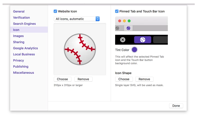
Task: Click the large baseball website icon preview
Action: pos(80,49)
